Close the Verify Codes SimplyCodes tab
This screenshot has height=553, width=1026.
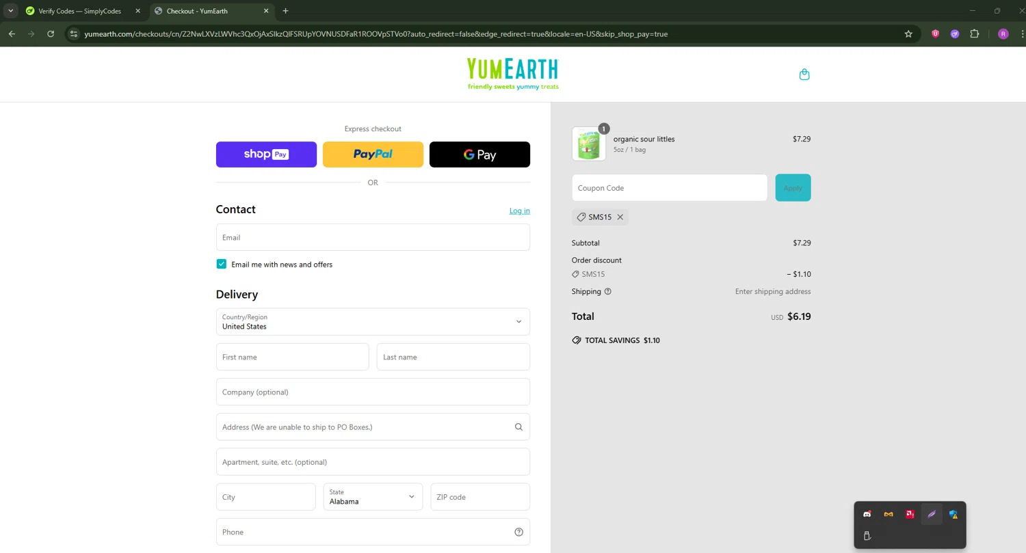[x=137, y=11]
